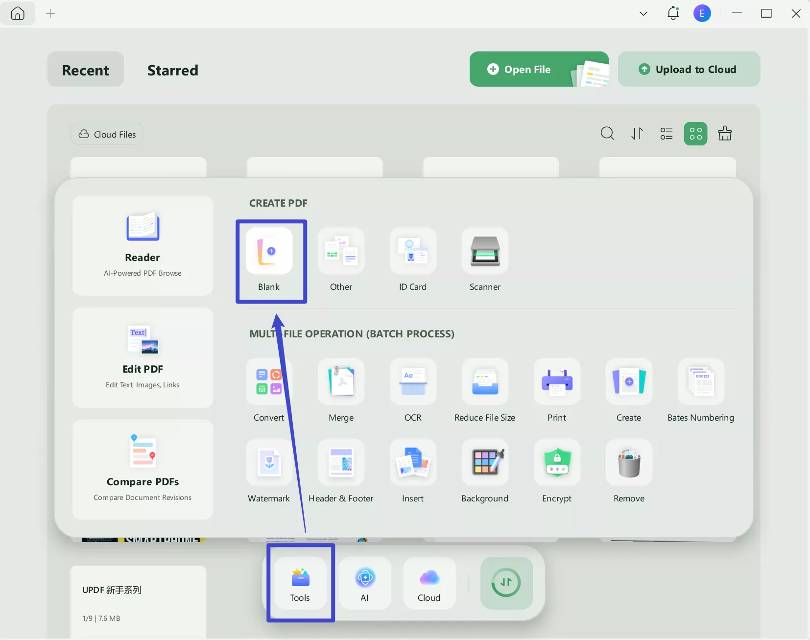
Task: Open the Watermark tool
Action: [x=268, y=470]
